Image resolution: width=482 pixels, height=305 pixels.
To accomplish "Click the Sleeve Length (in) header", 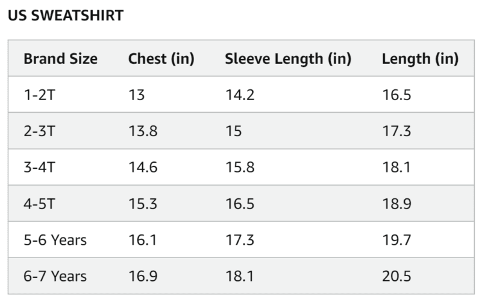I will (x=288, y=58).
